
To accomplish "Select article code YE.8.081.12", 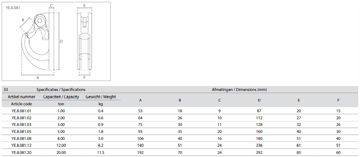I will point(22,145).
